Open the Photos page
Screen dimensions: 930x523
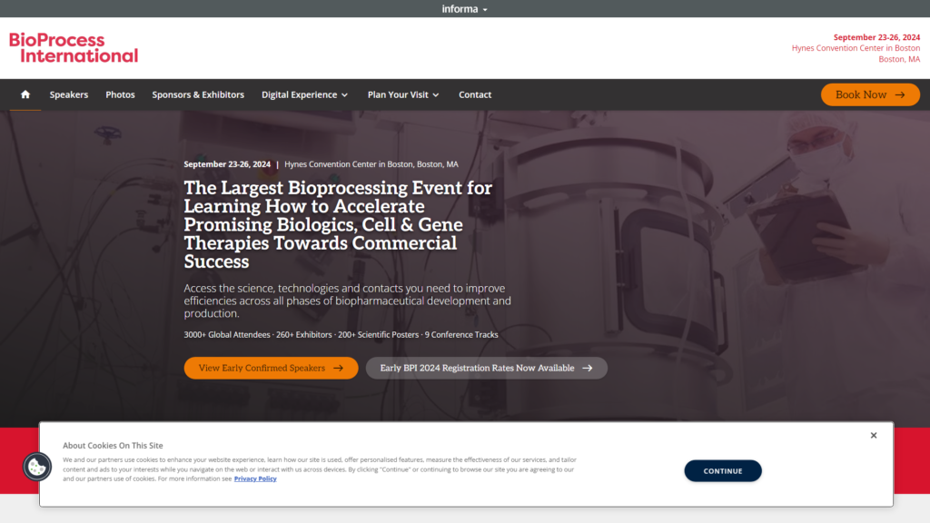[120, 94]
